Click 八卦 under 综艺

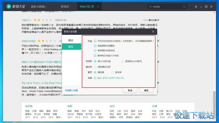pyautogui.click(x=119, y=111)
